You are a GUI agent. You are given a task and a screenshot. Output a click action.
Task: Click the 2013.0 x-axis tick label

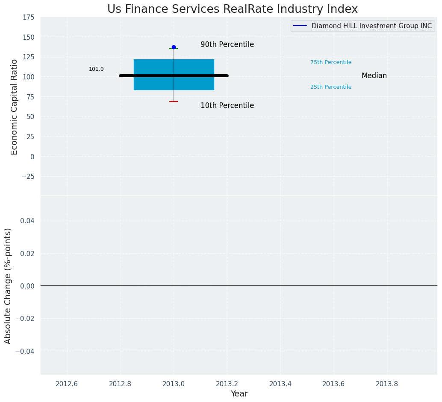174,384
